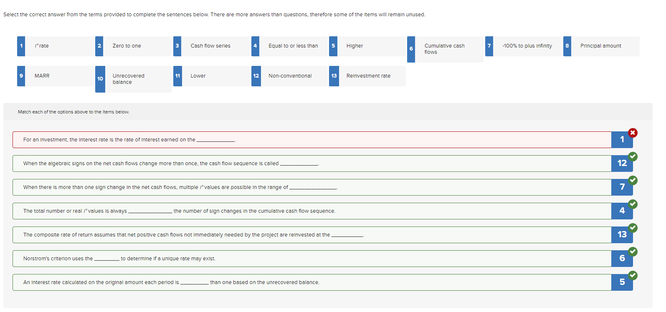This screenshot has width=666, height=312.
Task: Select the 'Unrecovered balance' option tile
Action: click(133, 79)
